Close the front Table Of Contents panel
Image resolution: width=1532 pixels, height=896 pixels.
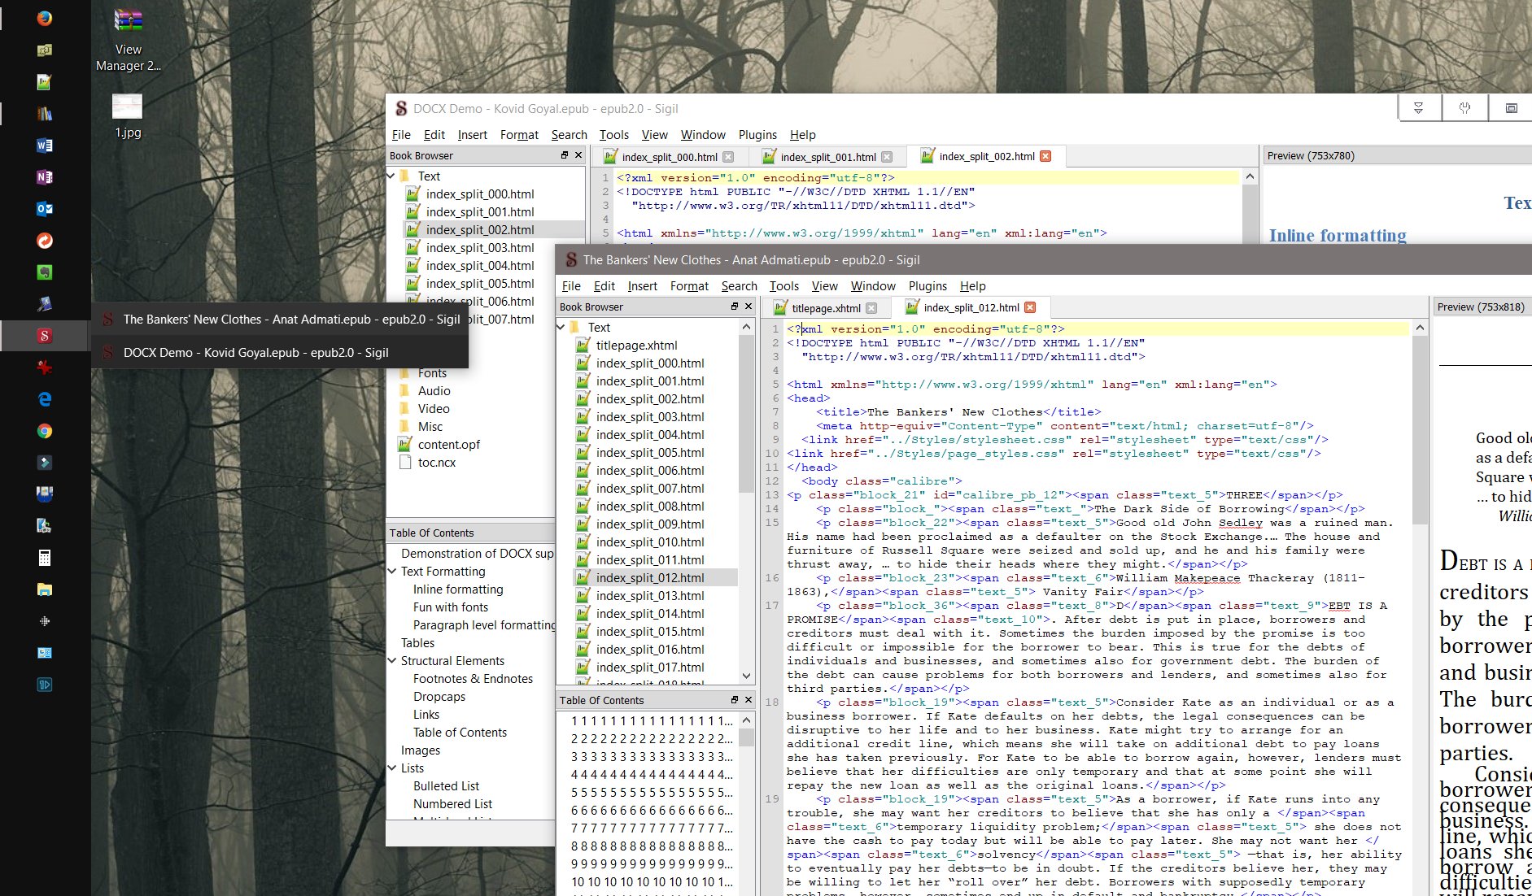(749, 700)
